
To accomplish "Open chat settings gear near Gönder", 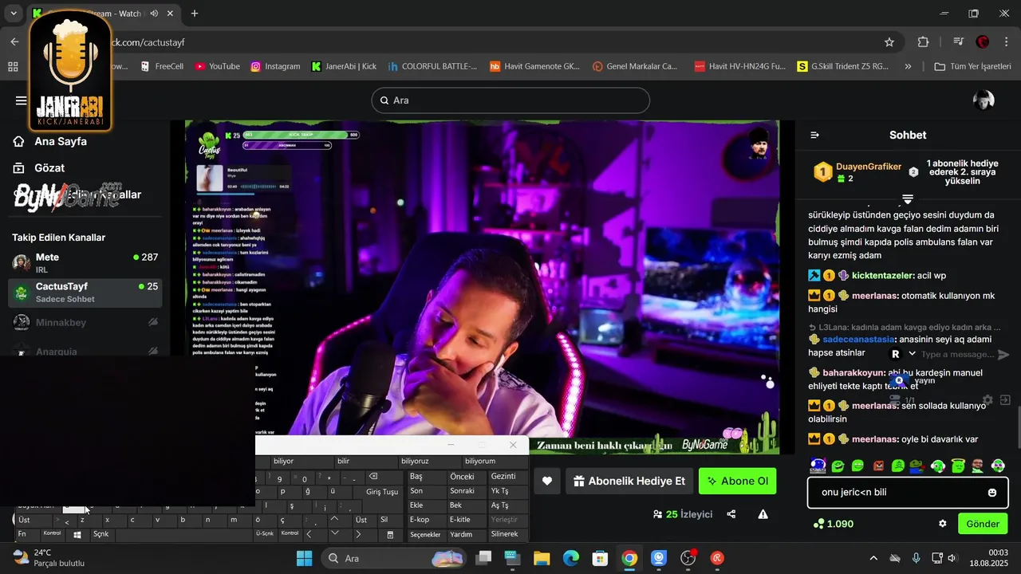I will 942,524.
